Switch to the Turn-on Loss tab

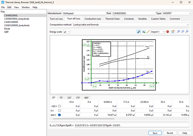pos(57,19)
